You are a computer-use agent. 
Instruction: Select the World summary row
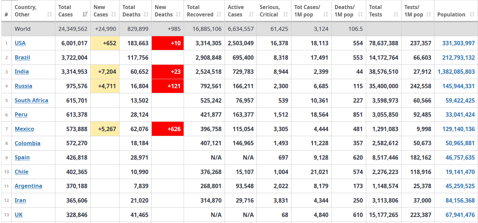[x=240, y=29]
